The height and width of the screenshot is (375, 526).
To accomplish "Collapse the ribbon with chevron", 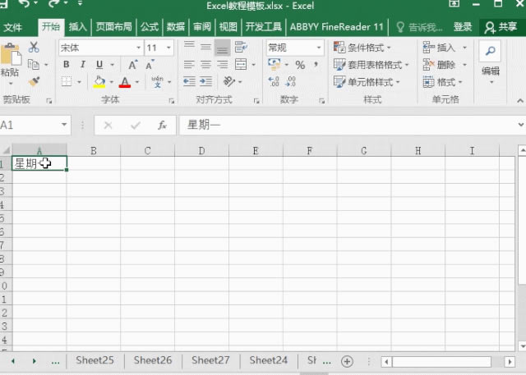I will (x=520, y=100).
